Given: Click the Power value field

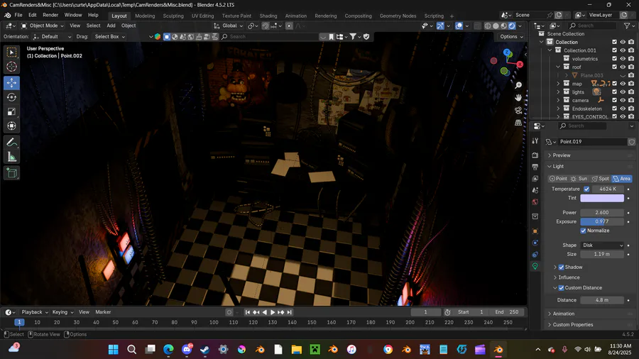Looking at the screenshot, I should [602, 212].
